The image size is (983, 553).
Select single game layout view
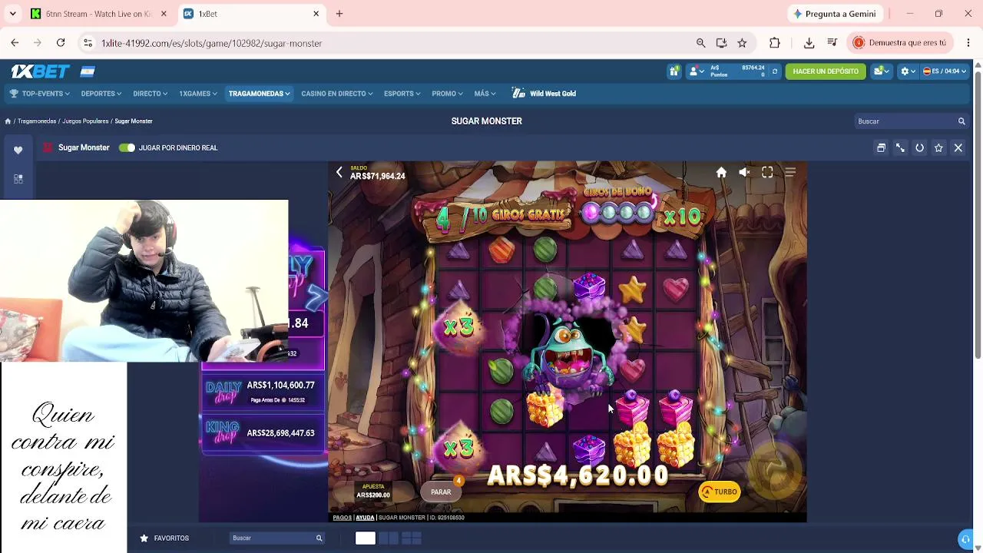click(x=366, y=538)
